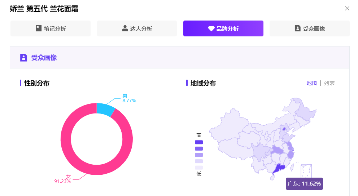The width and height of the screenshot is (358, 196).
Task: Close the product analysis dialog
Action: [347, 8]
